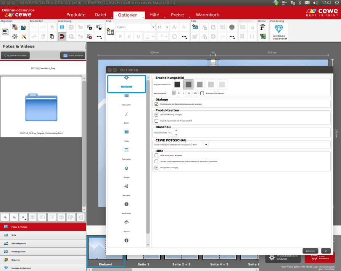The image size is (341, 271).
Task: Click the magic wand assistant icon
Action: pos(24,37)
